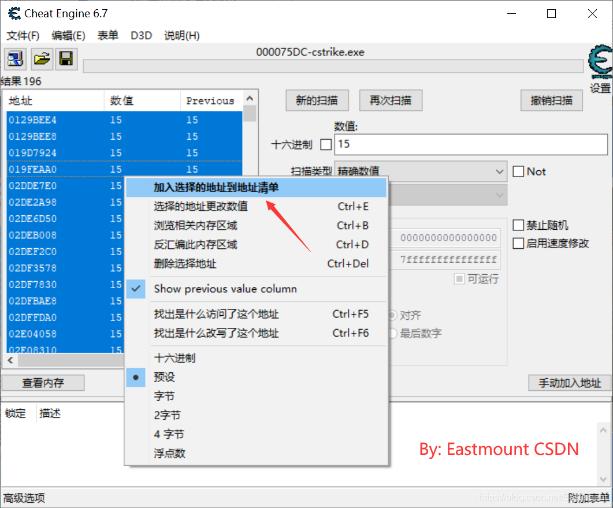
Task: Choose 选择的地址更改数值 in context menu
Action: click(256, 207)
